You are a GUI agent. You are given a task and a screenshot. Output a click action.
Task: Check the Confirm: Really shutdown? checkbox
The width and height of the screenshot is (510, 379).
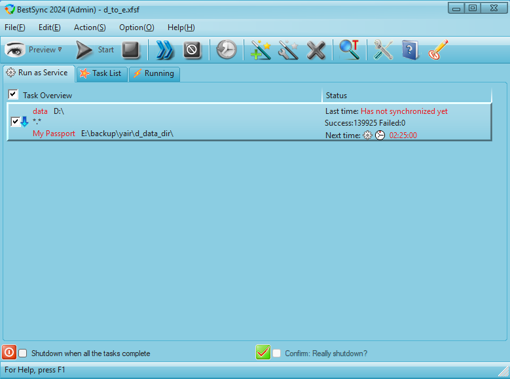pyautogui.click(x=276, y=353)
